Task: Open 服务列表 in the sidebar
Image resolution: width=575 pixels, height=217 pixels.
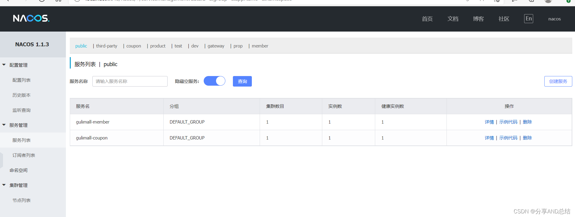Action: click(x=21, y=140)
